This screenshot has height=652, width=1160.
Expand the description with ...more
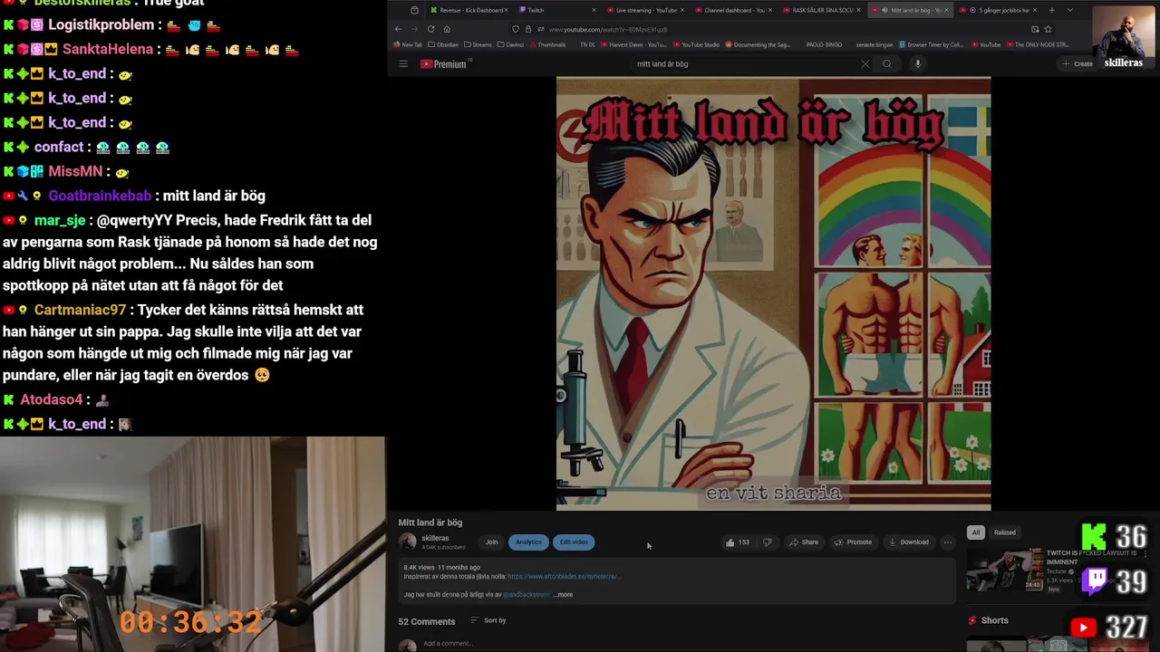click(x=563, y=595)
